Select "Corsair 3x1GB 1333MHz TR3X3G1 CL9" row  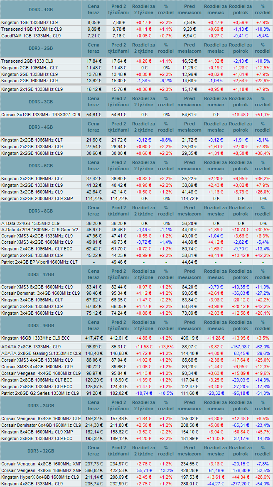(x=41, y=115)
